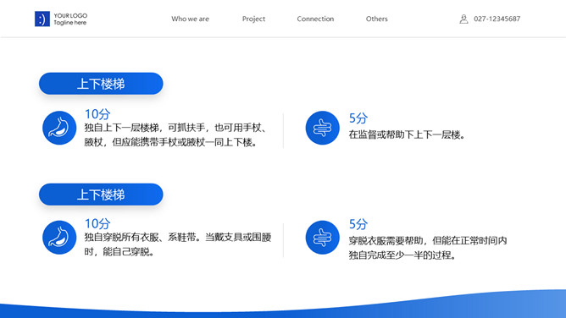This screenshot has height=318, width=566.
Task: Click the YOUR LOGO text
Action: pyautogui.click(x=70, y=15)
